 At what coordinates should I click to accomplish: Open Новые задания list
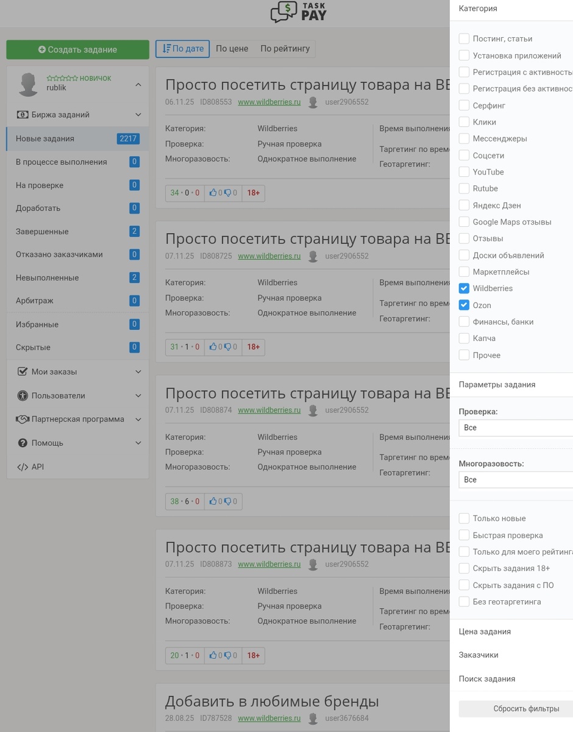coord(77,138)
